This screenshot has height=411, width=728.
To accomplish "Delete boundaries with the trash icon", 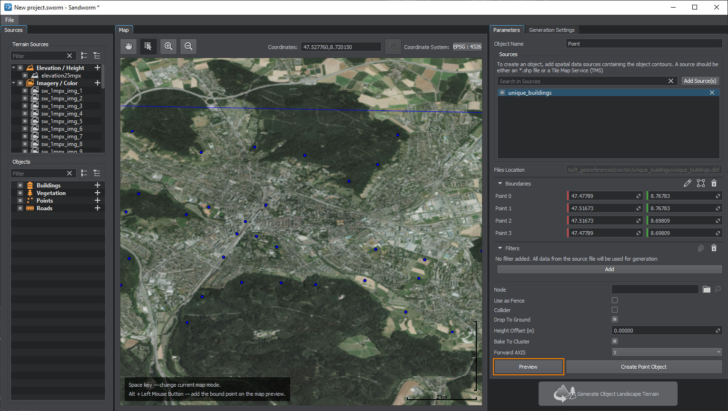I will pos(714,183).
